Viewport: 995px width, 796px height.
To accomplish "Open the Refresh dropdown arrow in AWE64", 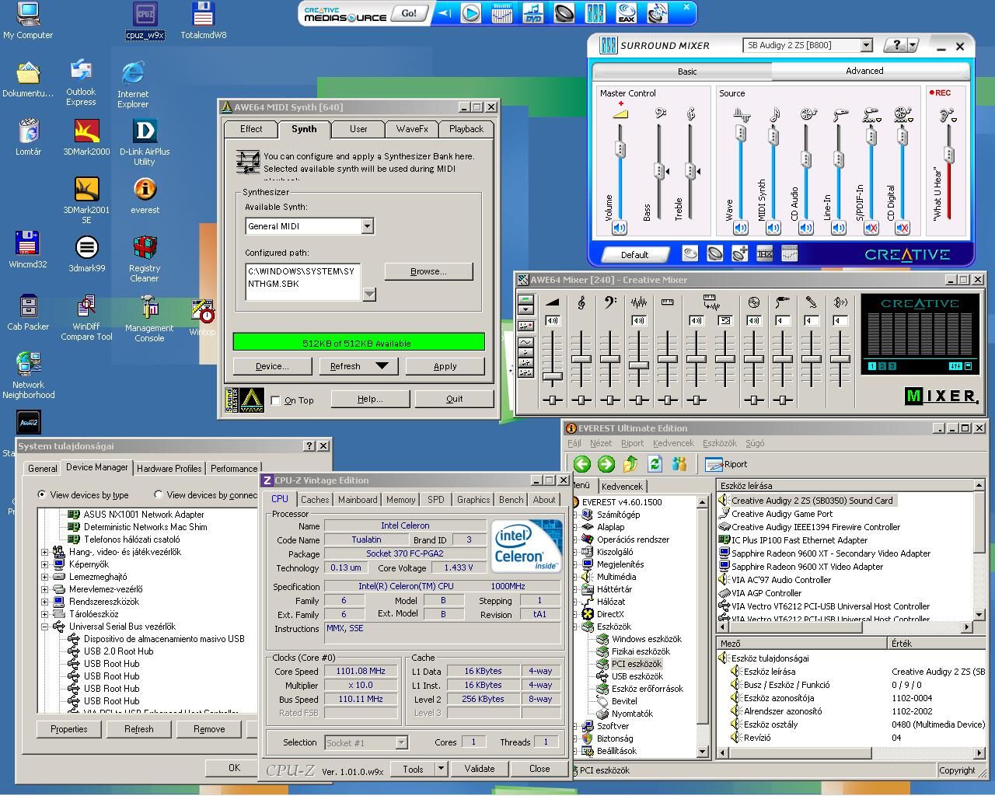I will pos(382,366).
